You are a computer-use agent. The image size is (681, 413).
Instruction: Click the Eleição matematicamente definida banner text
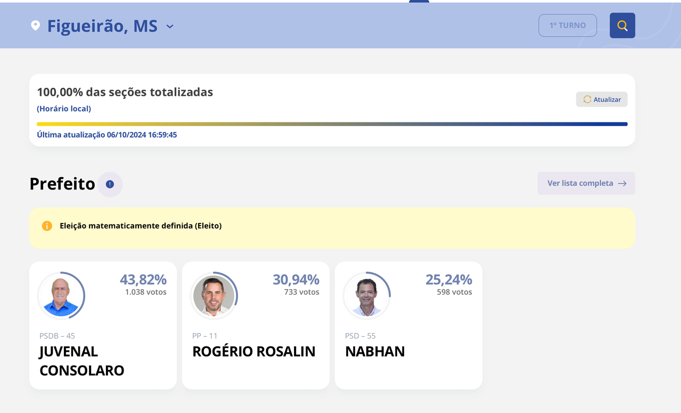(141, 226)
